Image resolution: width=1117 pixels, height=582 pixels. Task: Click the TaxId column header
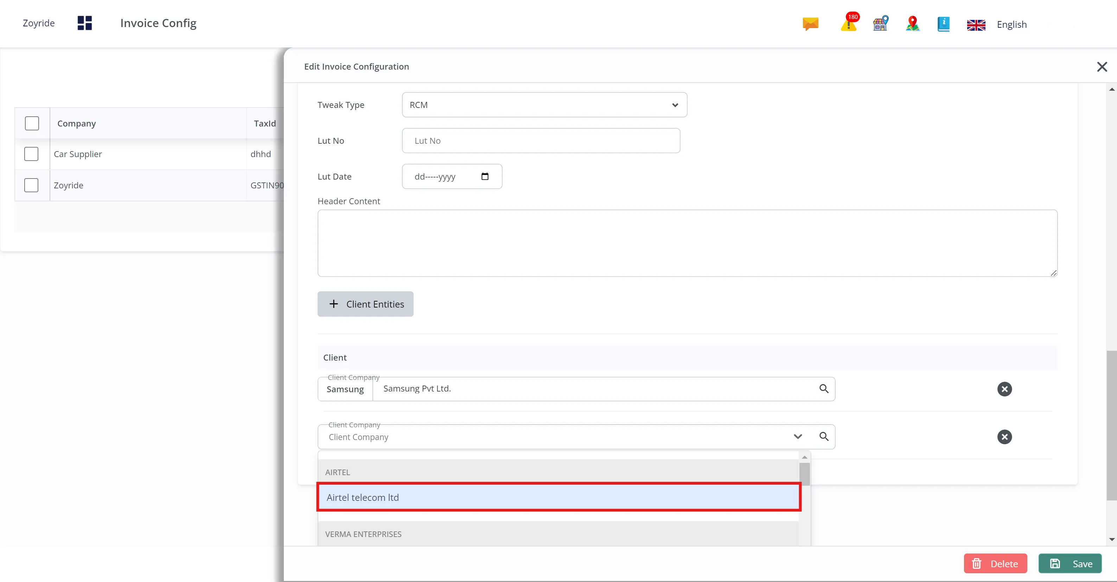(264, 123)
